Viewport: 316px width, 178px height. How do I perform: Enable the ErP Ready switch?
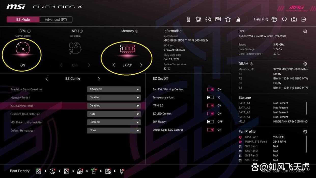[211, 122]
